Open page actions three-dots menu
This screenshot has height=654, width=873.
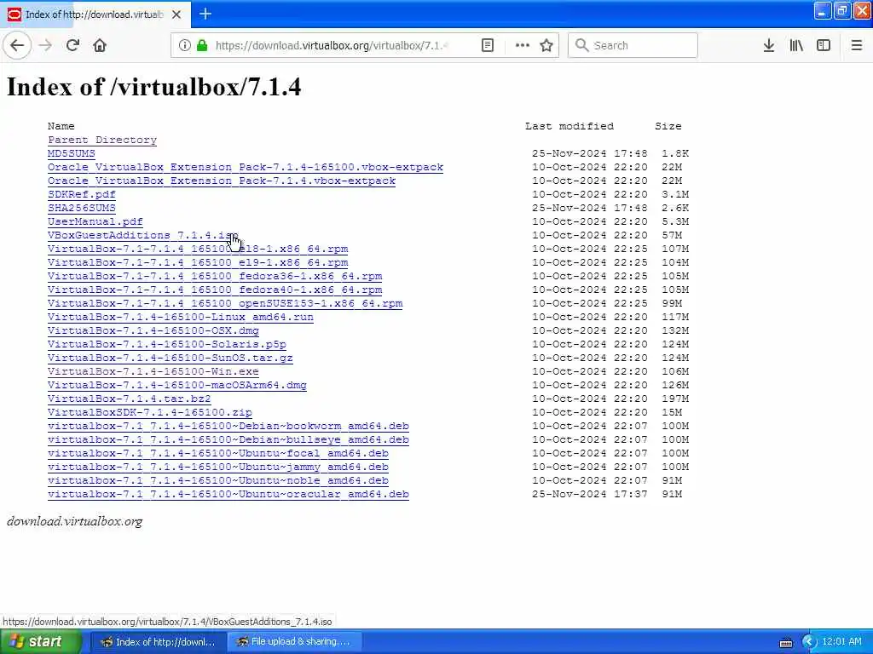pos(523,46)
